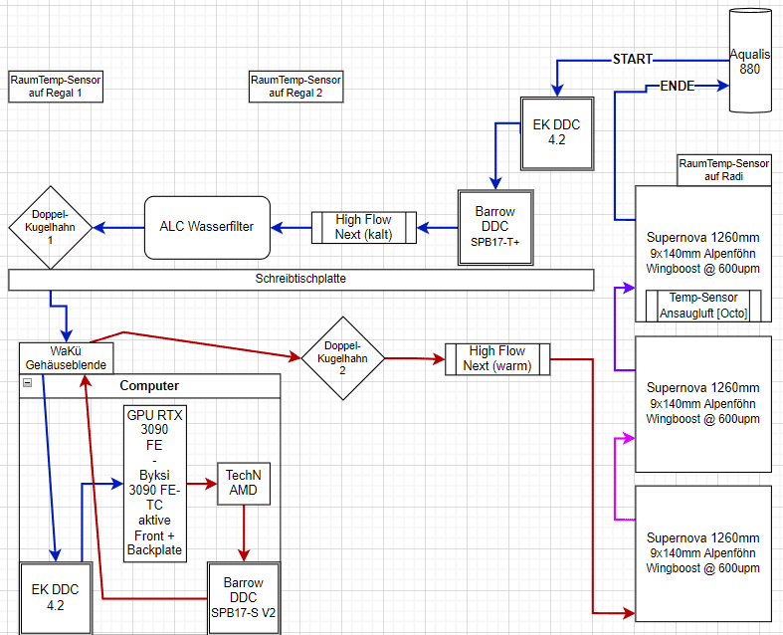
Task: Click the Schreibtischplatte bar
Action: tap(301, 280)
